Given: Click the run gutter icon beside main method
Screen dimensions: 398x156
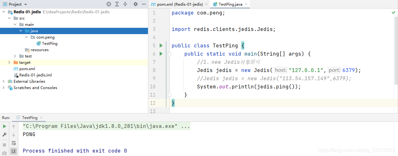Looking at the screenshot, I should click(x=161, y=54).
